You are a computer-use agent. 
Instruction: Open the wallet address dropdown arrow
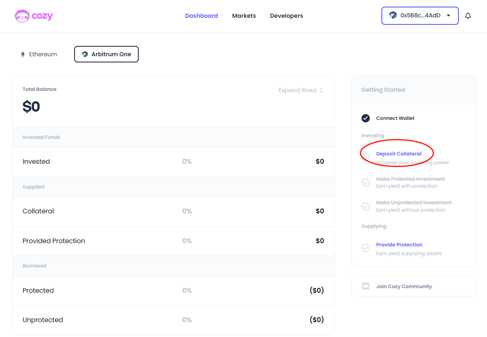point(448,16)
